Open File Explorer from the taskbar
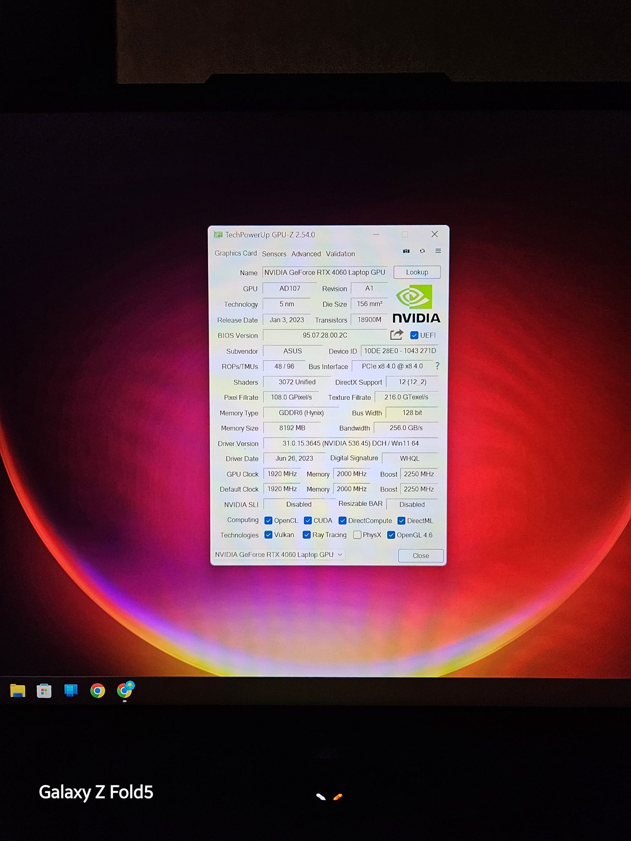This screenshot has width=631, height=841. [x=18, y=691]
